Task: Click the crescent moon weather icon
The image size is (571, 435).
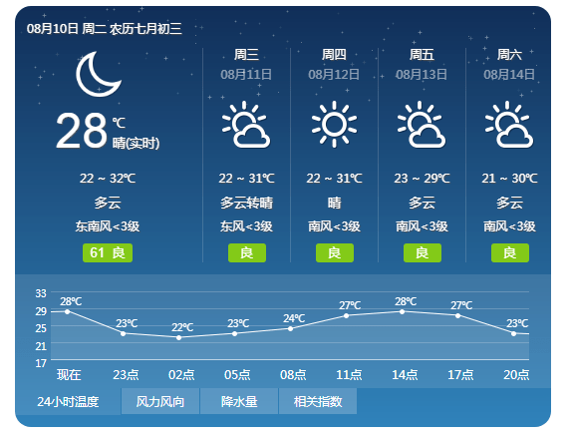Action: point(98,74)
